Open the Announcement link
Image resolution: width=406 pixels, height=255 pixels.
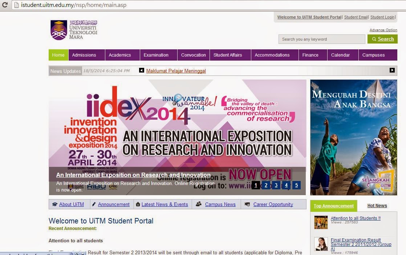[x=114, y=204]
